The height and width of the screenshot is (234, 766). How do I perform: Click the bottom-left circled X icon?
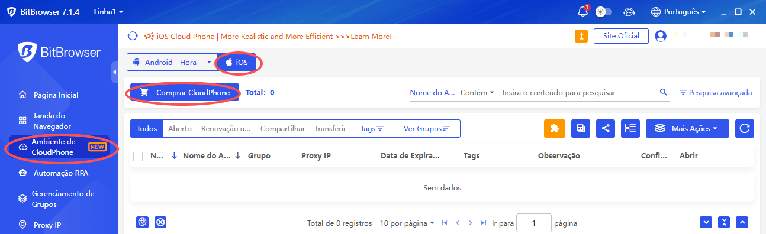point(160,222)
